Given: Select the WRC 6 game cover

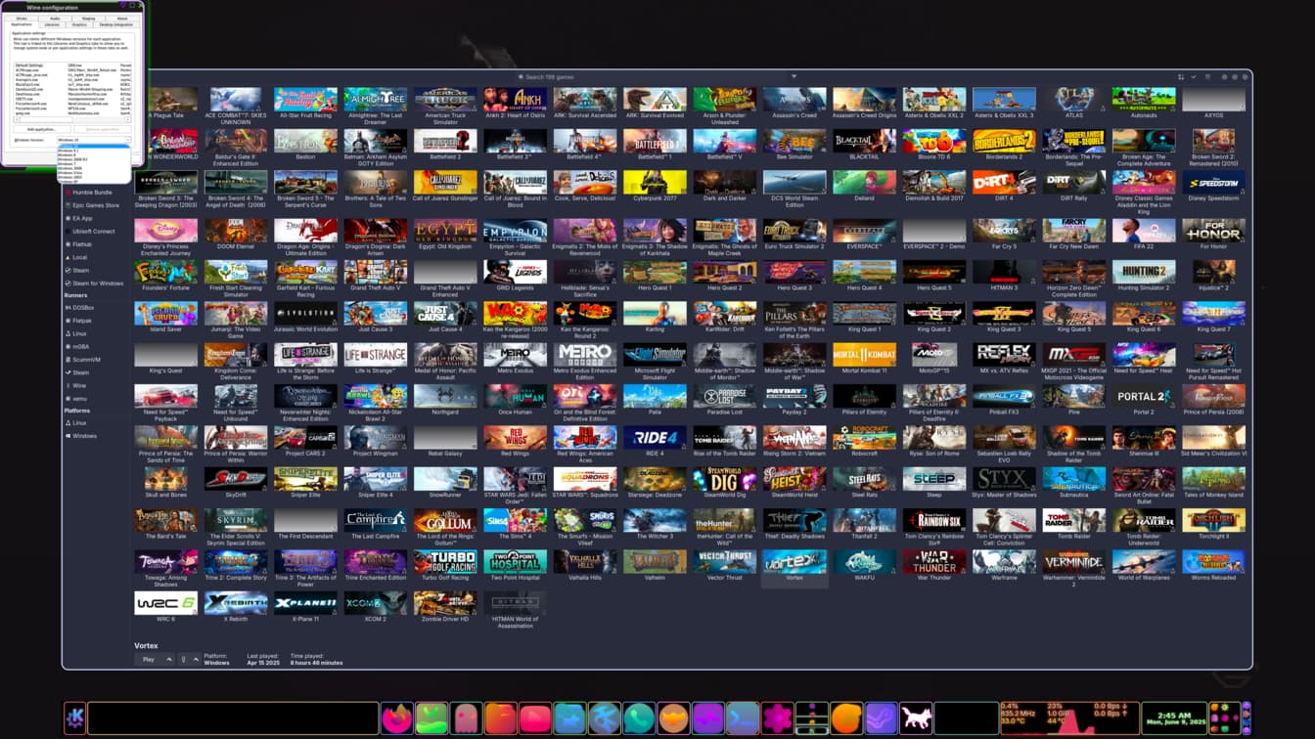Looking at the screenshot, I should pos(165,603).
